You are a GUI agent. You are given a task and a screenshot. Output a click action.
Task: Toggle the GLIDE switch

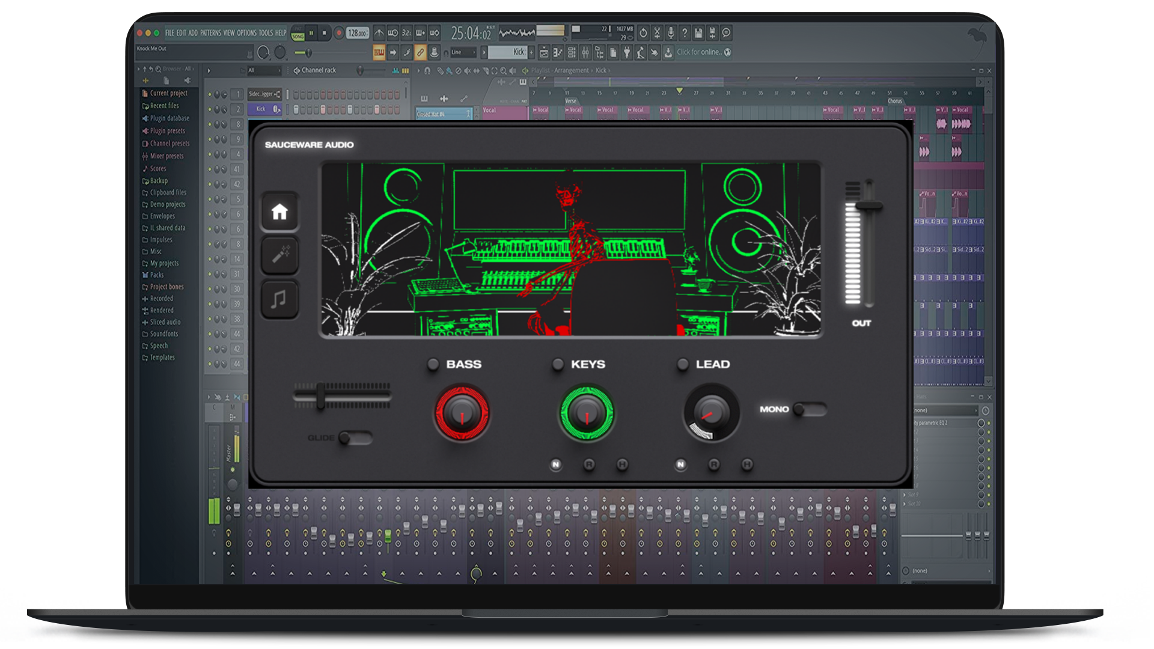(355, 437)
